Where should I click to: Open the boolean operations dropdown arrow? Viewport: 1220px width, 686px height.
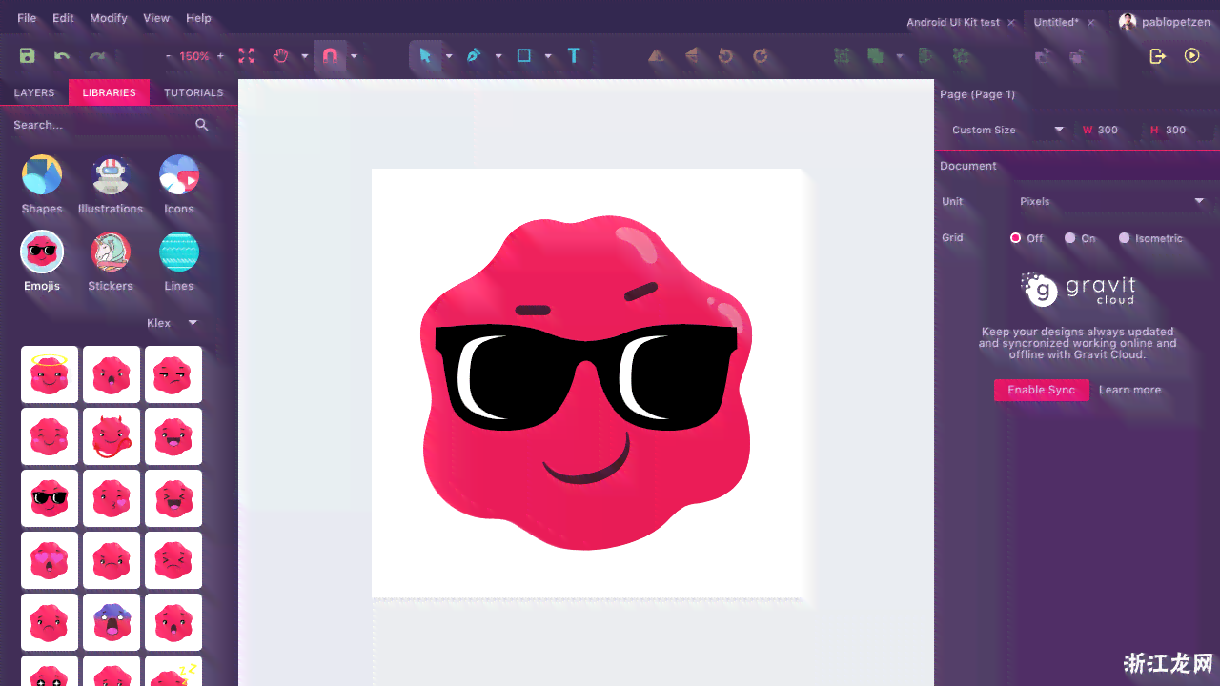pos(900,56)
